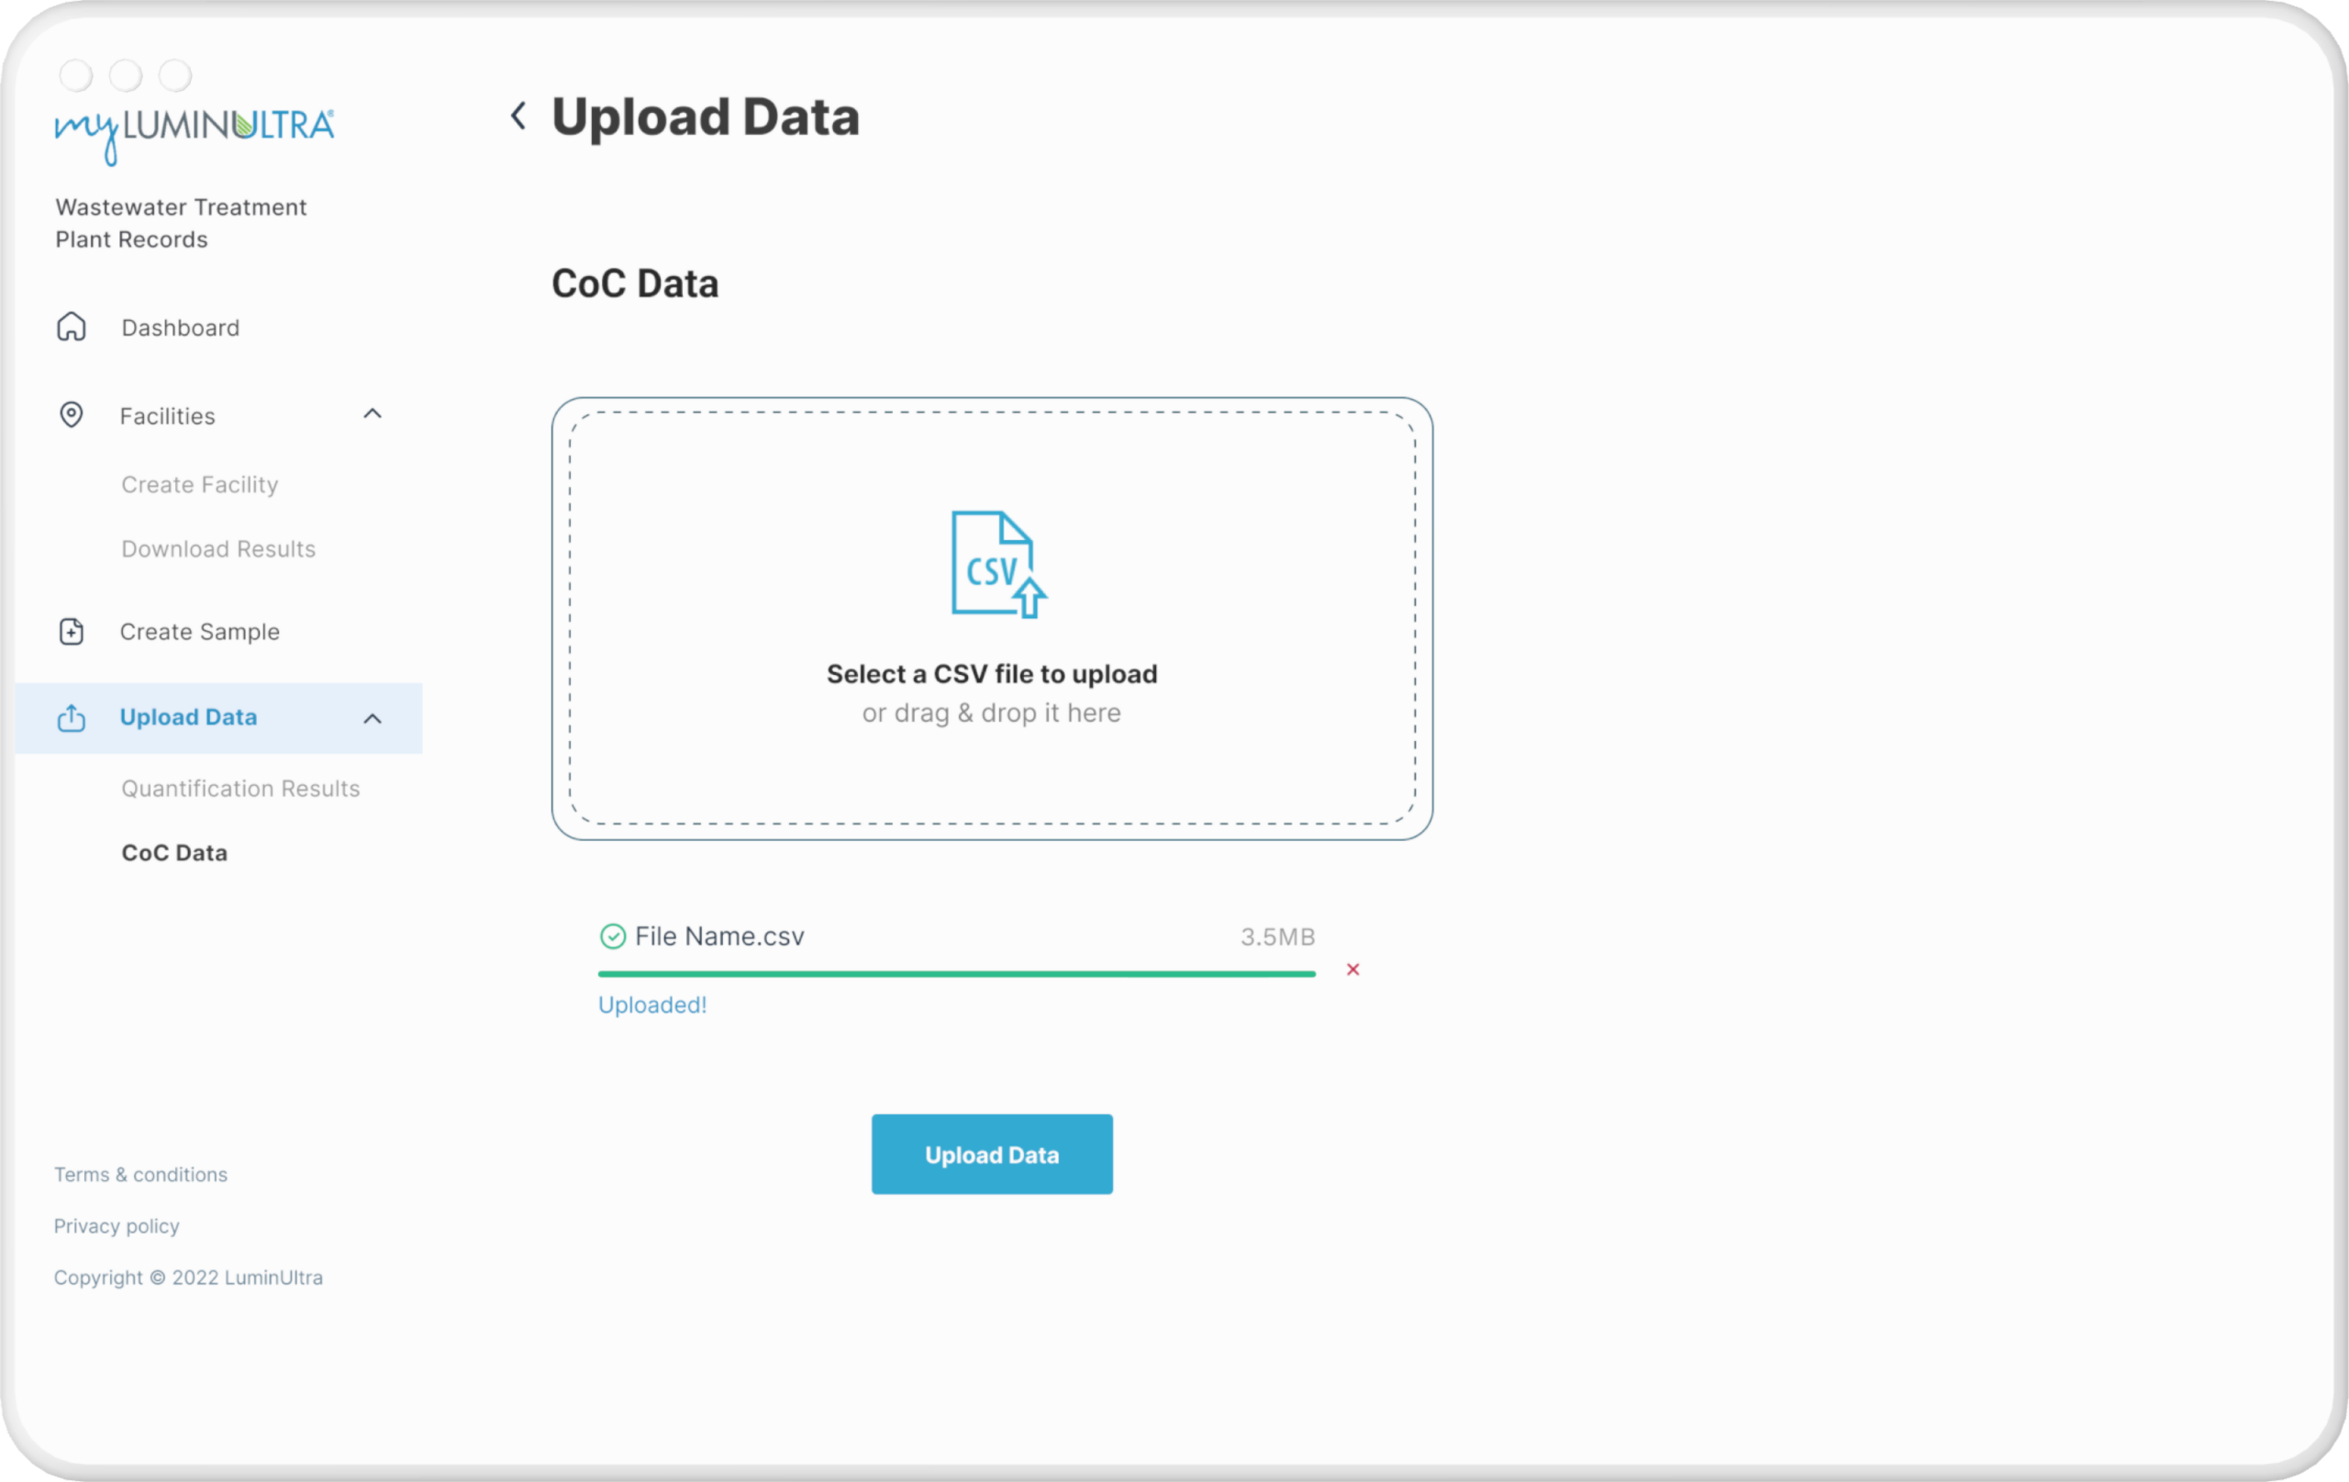Click the Upload Data share icon
The image size is (2349, 1482).
(72, 719)
